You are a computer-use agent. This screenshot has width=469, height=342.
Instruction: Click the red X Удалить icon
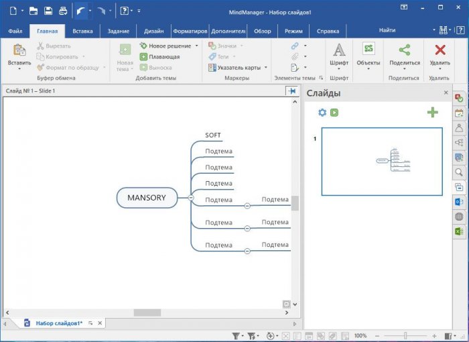point(440,50)
